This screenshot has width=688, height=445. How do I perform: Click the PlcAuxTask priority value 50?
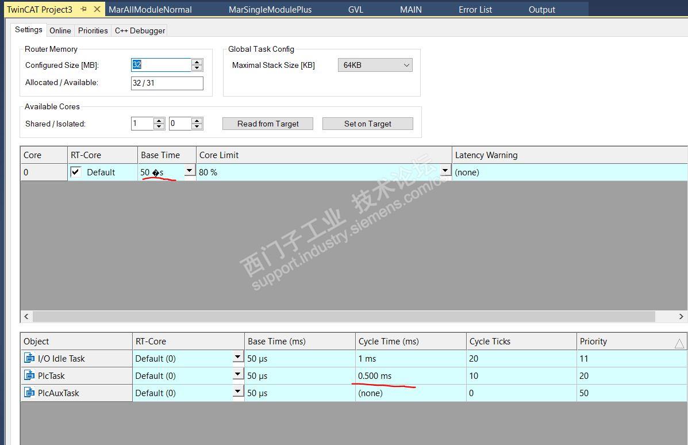pyautogui.click(x=632, y=393)
